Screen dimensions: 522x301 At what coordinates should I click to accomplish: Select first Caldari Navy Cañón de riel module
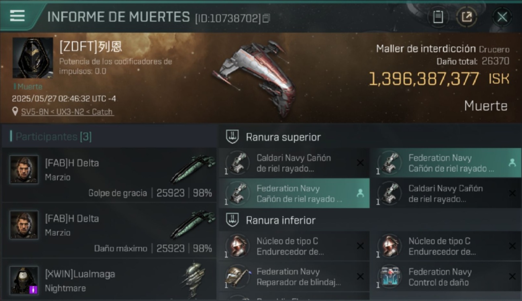point(294,163)
